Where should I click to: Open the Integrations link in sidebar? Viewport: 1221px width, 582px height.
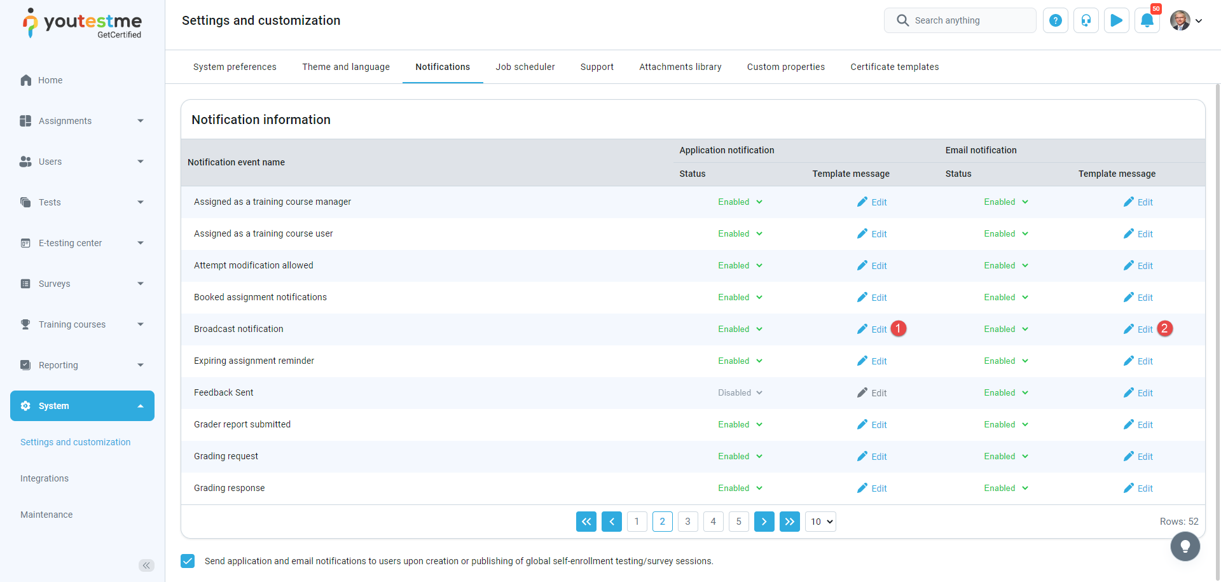pyautogui.click(x=45, y=478)
